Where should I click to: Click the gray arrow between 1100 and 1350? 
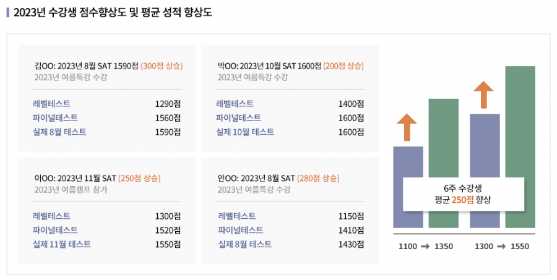425,246
